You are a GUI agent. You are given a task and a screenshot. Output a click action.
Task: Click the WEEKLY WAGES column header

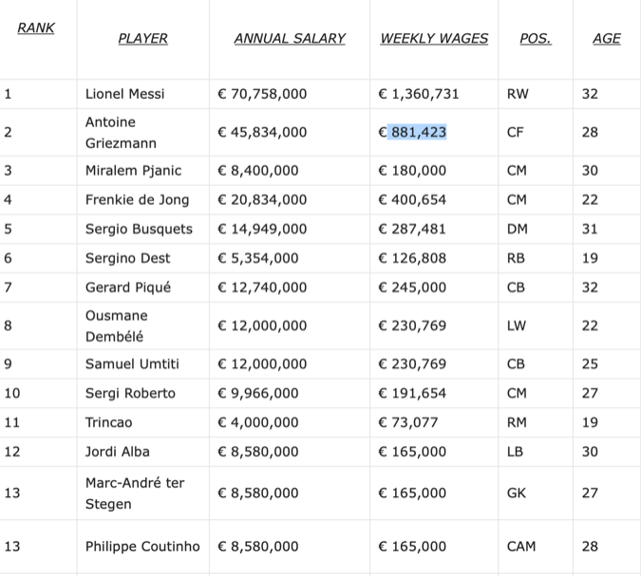coord(434,39)
